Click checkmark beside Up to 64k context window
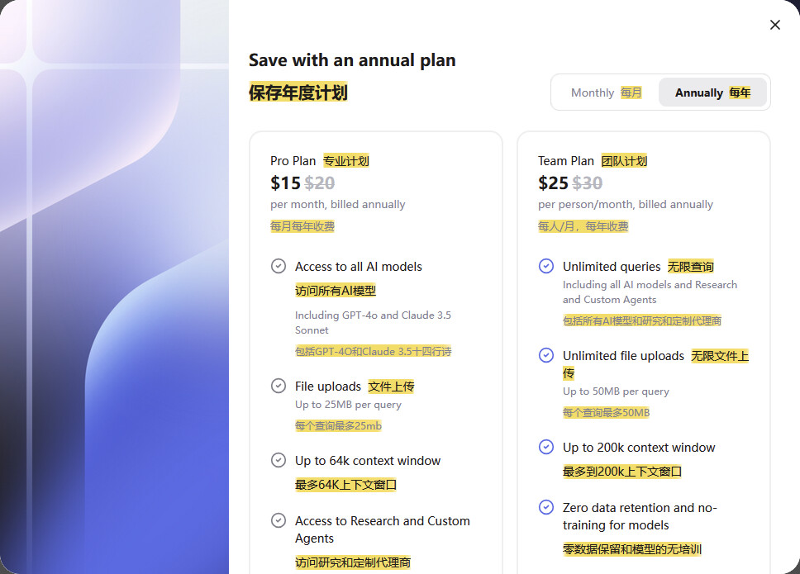The width and height of the screenshot is (800, 574). click(279, 460)
